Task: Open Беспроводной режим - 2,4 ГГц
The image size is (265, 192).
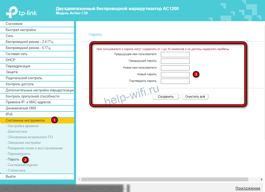Action: click(37, 42)
